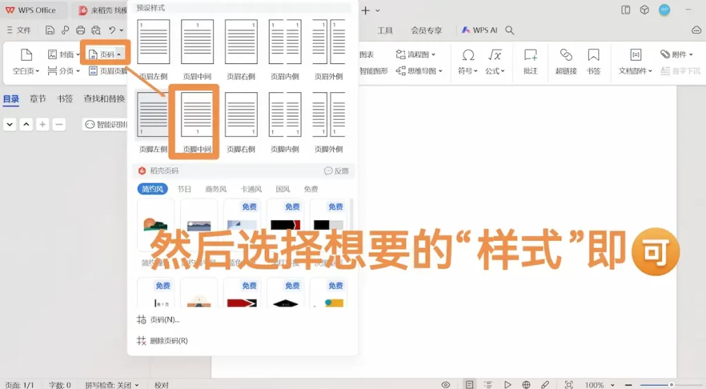Launch WPS AI assistant
This screenshot has height=389, width=706.
(x=480, y=30)
